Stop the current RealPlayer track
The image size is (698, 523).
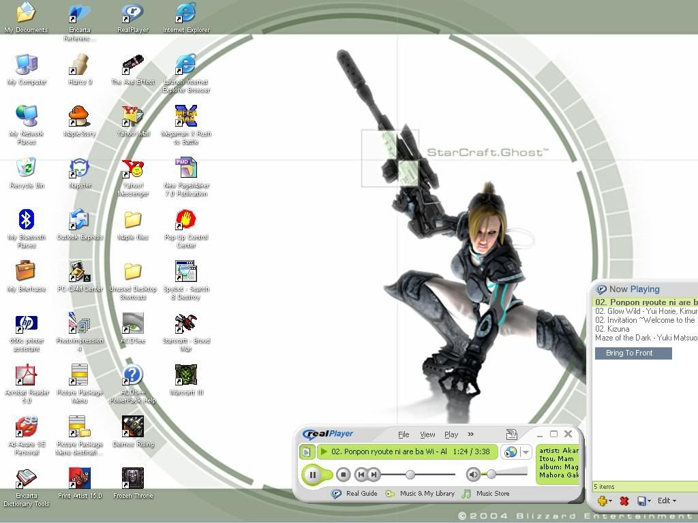coord(343,475)
